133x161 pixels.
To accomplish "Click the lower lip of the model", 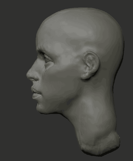I will 37,96.
